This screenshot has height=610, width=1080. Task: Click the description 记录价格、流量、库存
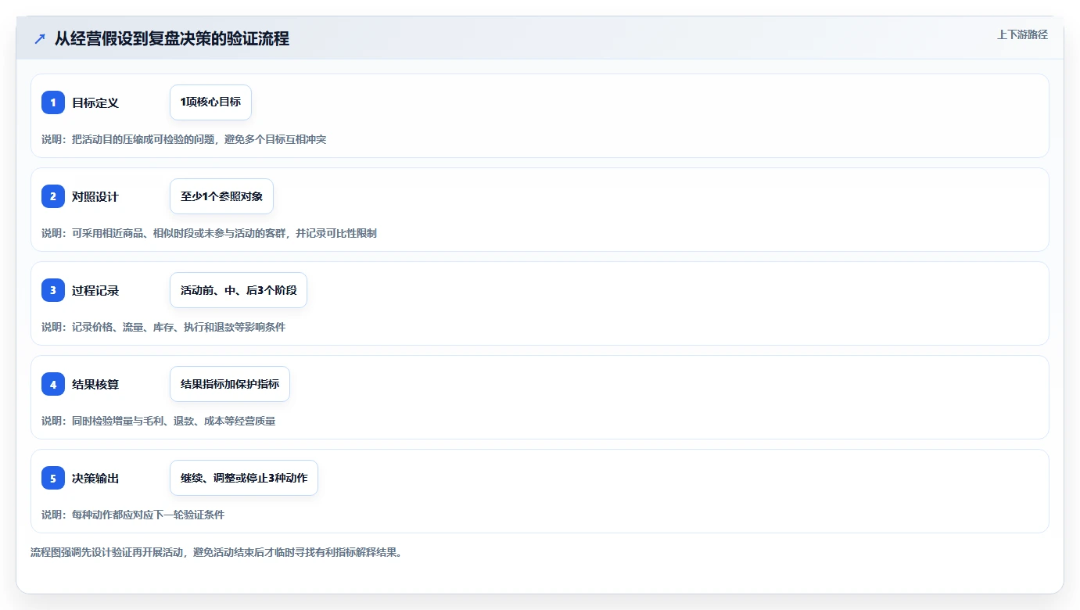pos(163,327)
